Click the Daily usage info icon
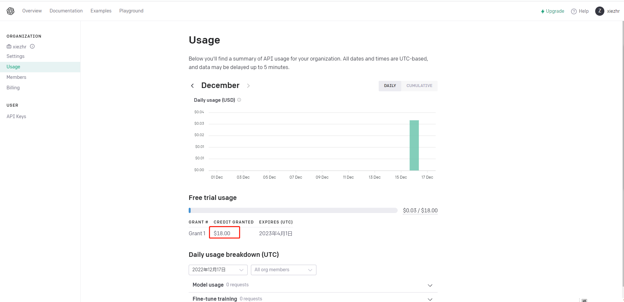 click(x=239, y=100)
